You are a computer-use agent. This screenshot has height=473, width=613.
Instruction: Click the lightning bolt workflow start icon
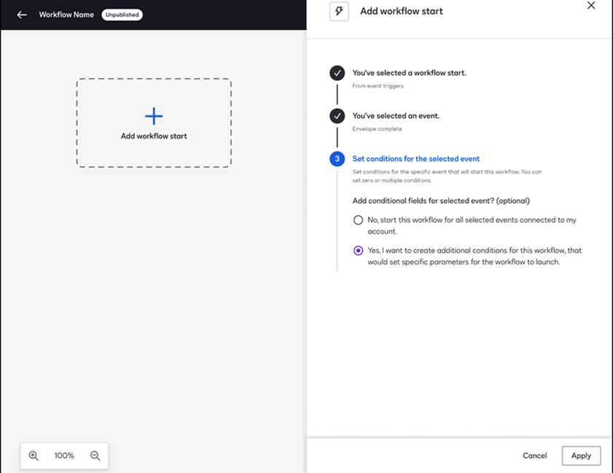[338, 11]
